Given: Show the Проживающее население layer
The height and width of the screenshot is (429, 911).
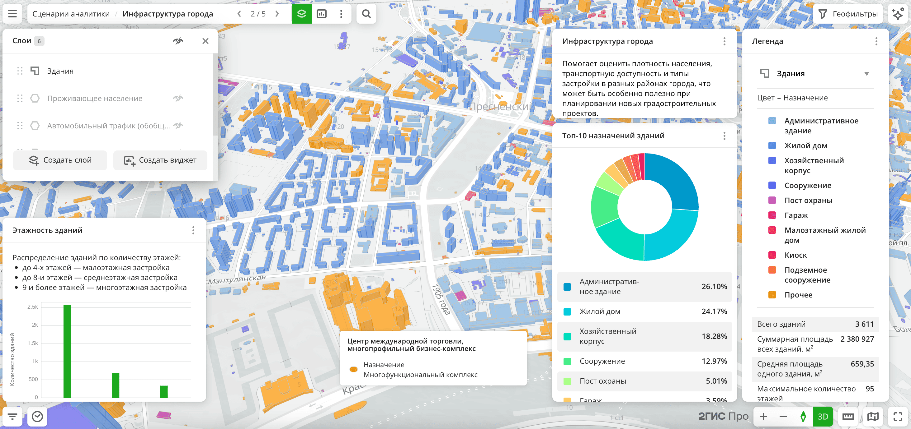Looking at the screenshot, I should click(x=178, y=98).
